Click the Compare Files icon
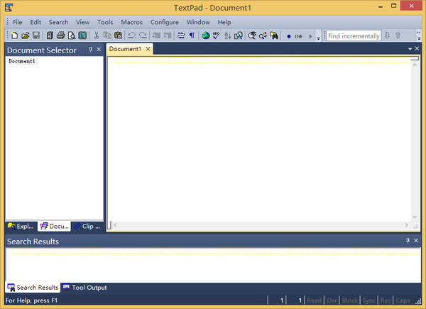 239,36
